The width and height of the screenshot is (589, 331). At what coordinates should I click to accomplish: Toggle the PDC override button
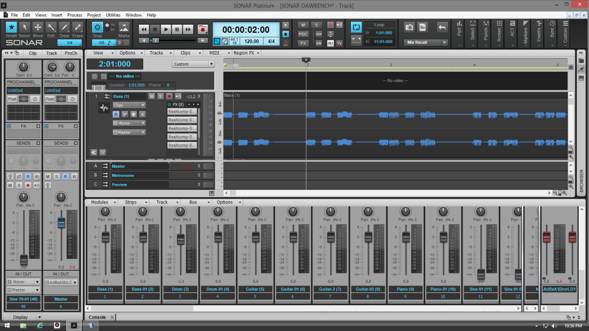click(x=303, y=34)
